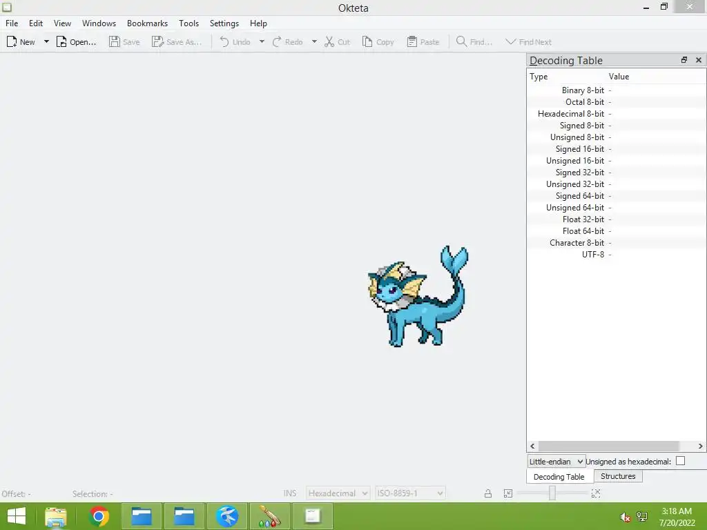This screenshot has width=707, height=530.
Task: Select the Signed 8-bit row
Action: coord(617,126)
